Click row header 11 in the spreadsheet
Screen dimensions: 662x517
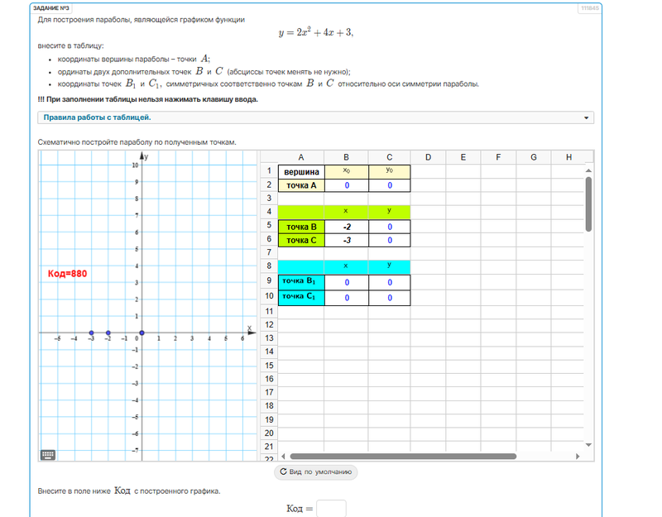click(x=269, y=310)
